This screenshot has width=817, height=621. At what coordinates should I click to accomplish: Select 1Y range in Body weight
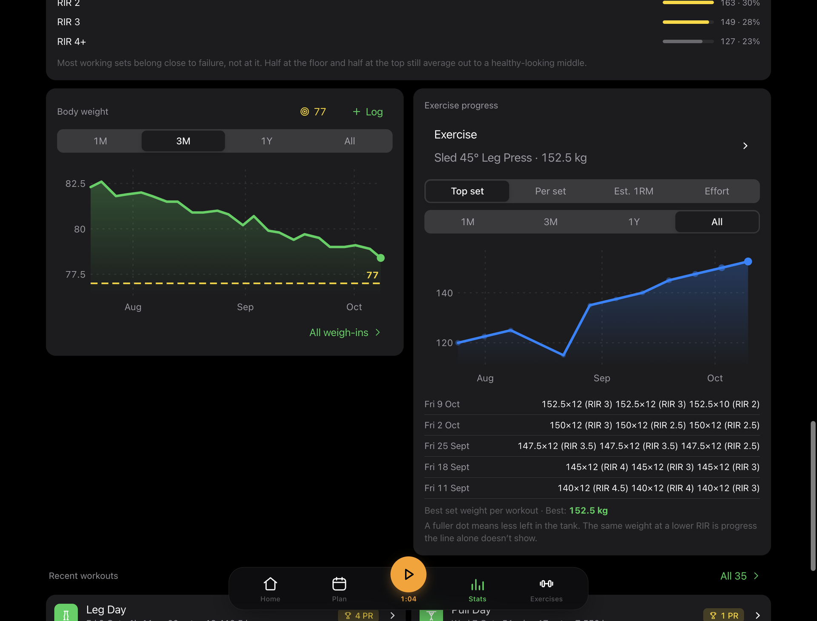(266, 141)
